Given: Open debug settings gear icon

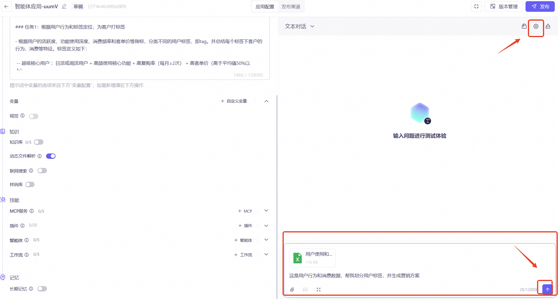Looking at the screenshot, I should 536,26.
